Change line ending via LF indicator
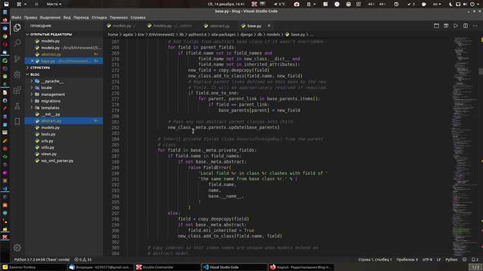Viewport: 483px width, 271px height. tap(439, 259)
